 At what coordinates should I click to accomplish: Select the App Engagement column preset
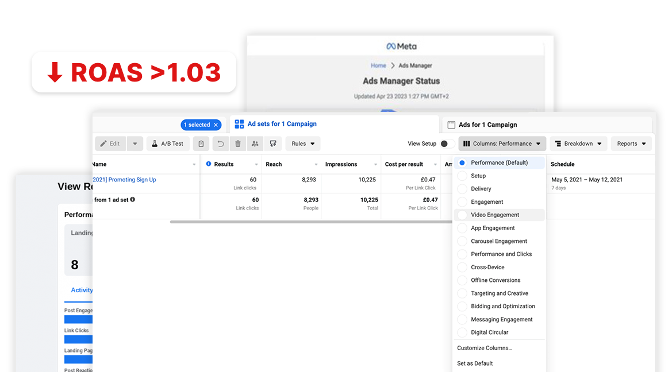point(500,228)
